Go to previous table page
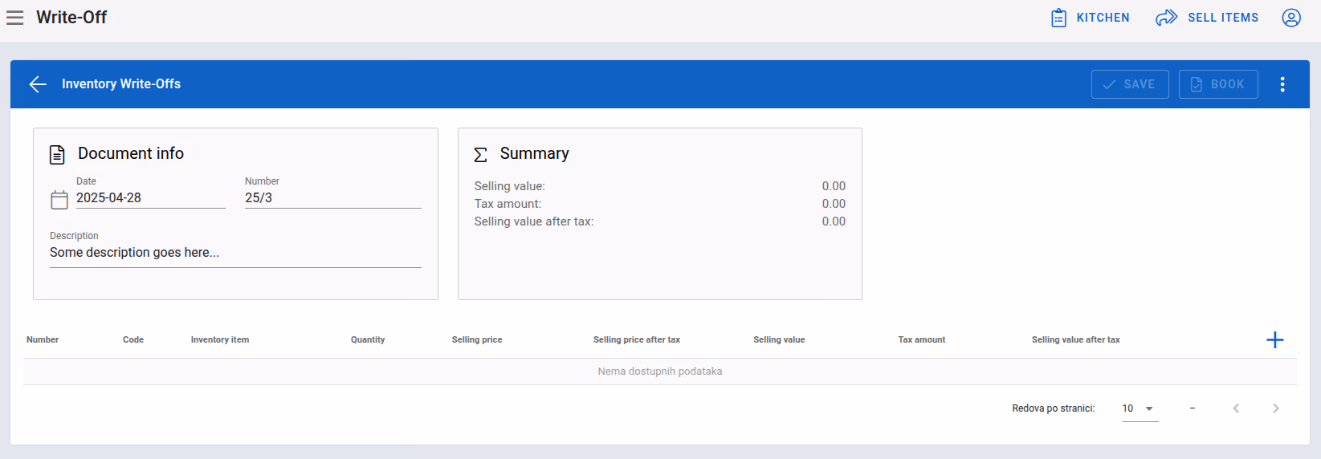This screenshot has width=1321, height=459. (1236, 408)
